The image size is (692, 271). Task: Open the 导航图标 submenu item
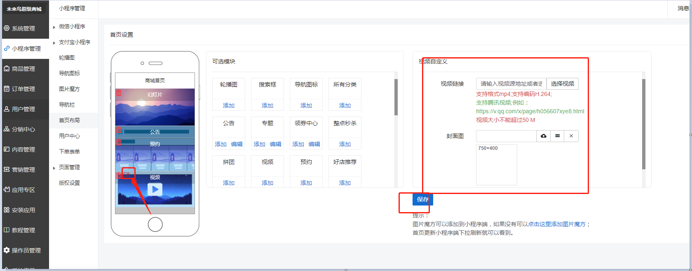pyautogui.click(x=70, y=73)
